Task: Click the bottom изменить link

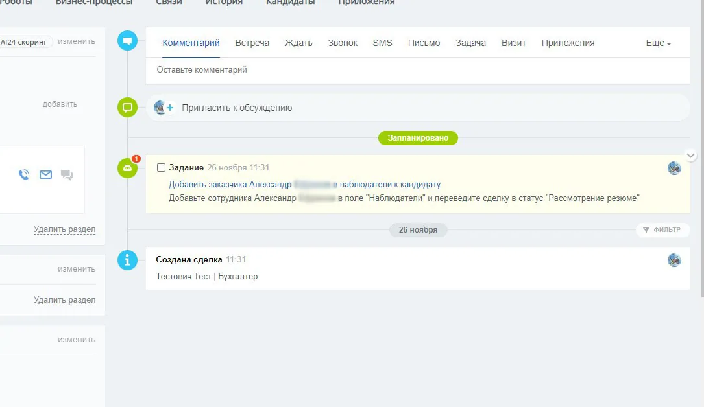Action: click(x=77, y=340)
